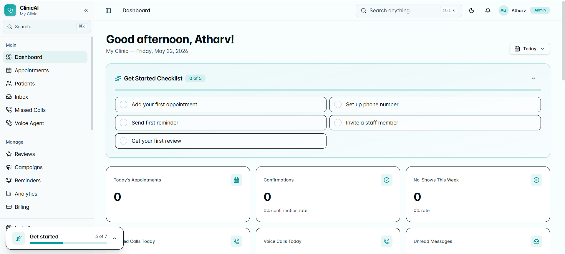Go to Billing
This screenshot has height=254, width=565.
coord(45,207)
